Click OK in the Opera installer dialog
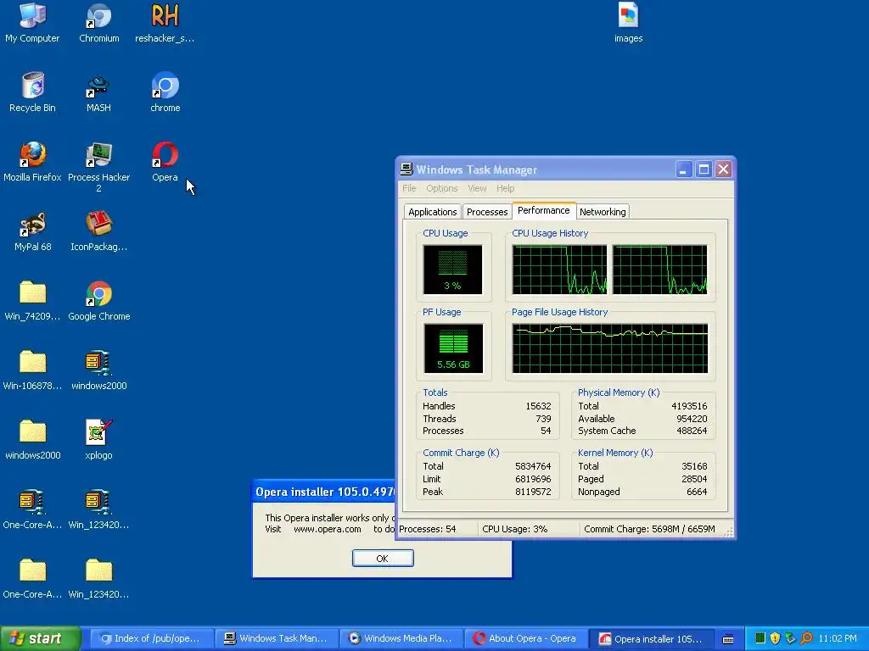869x651 pixels. pyautogui.click(x=383, y=558)
